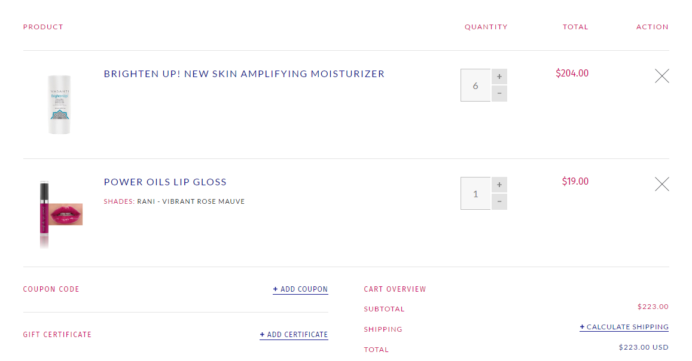The height and width of the screenshot is (361, 692).
Task: Open the Power Oils Lip Gloss thumbnail
Action: 60,213
